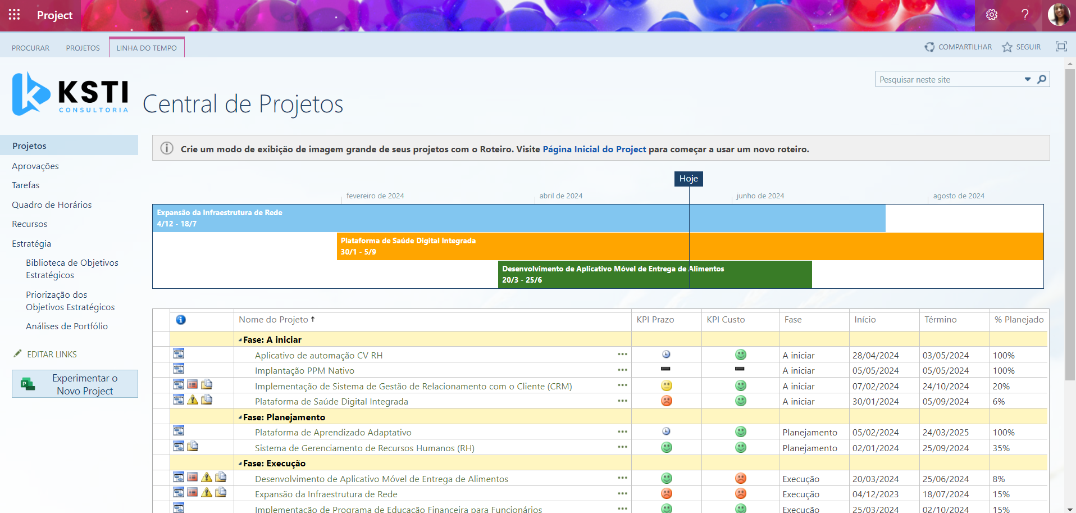Switch to the Linha do Tempo tab
Image resolution: width=1076 pixels, height=513 pixels.
[147, 48]
